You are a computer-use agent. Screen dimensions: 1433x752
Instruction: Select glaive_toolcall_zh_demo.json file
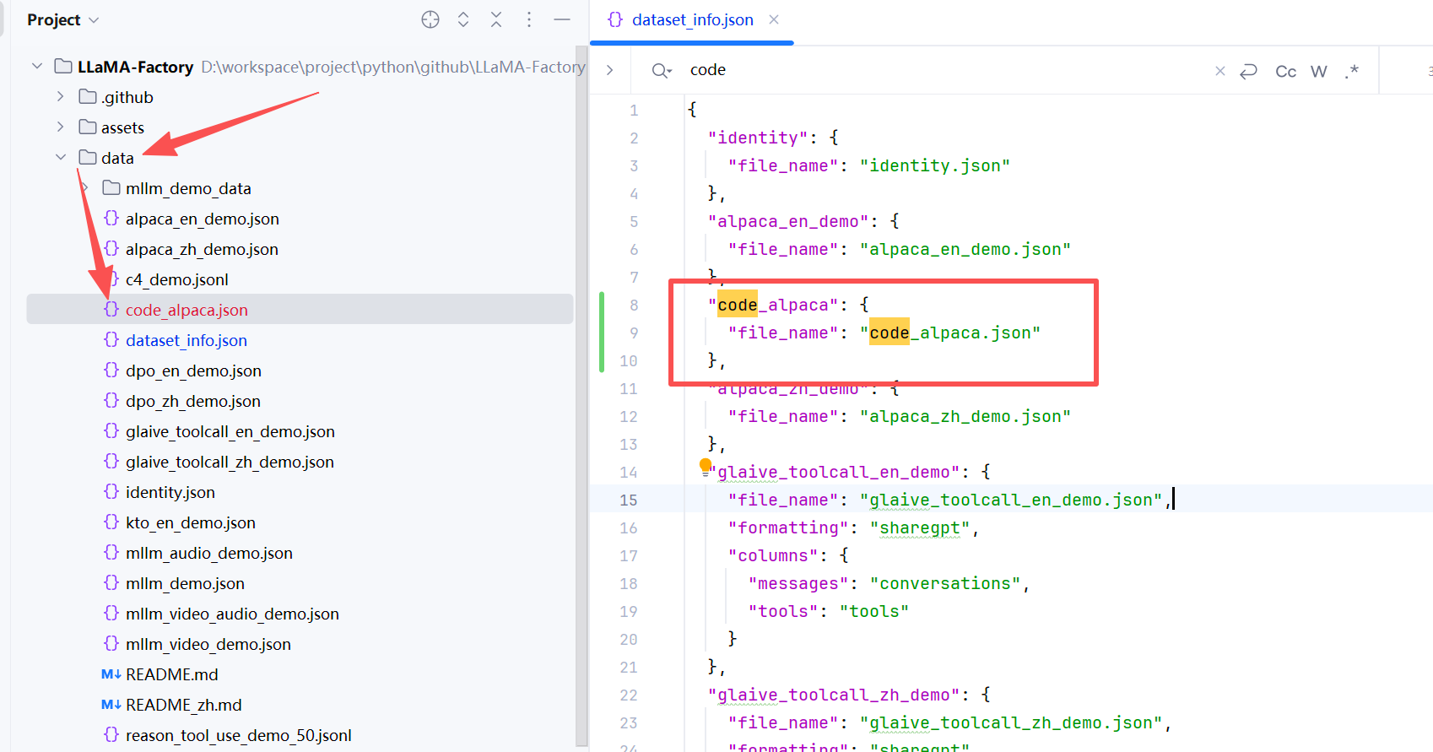(x=230, y=462)
